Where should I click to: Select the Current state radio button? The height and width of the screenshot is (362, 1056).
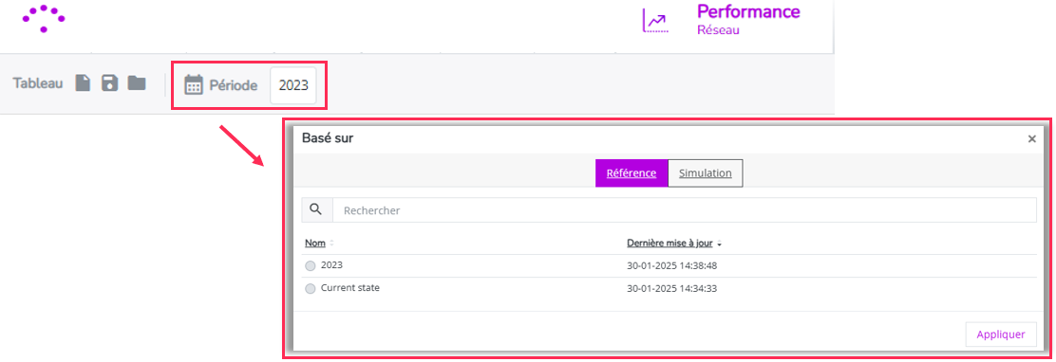(x=310, y=289)
